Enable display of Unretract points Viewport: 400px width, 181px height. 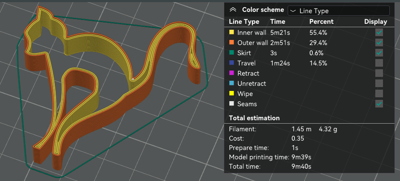[379, 83]
